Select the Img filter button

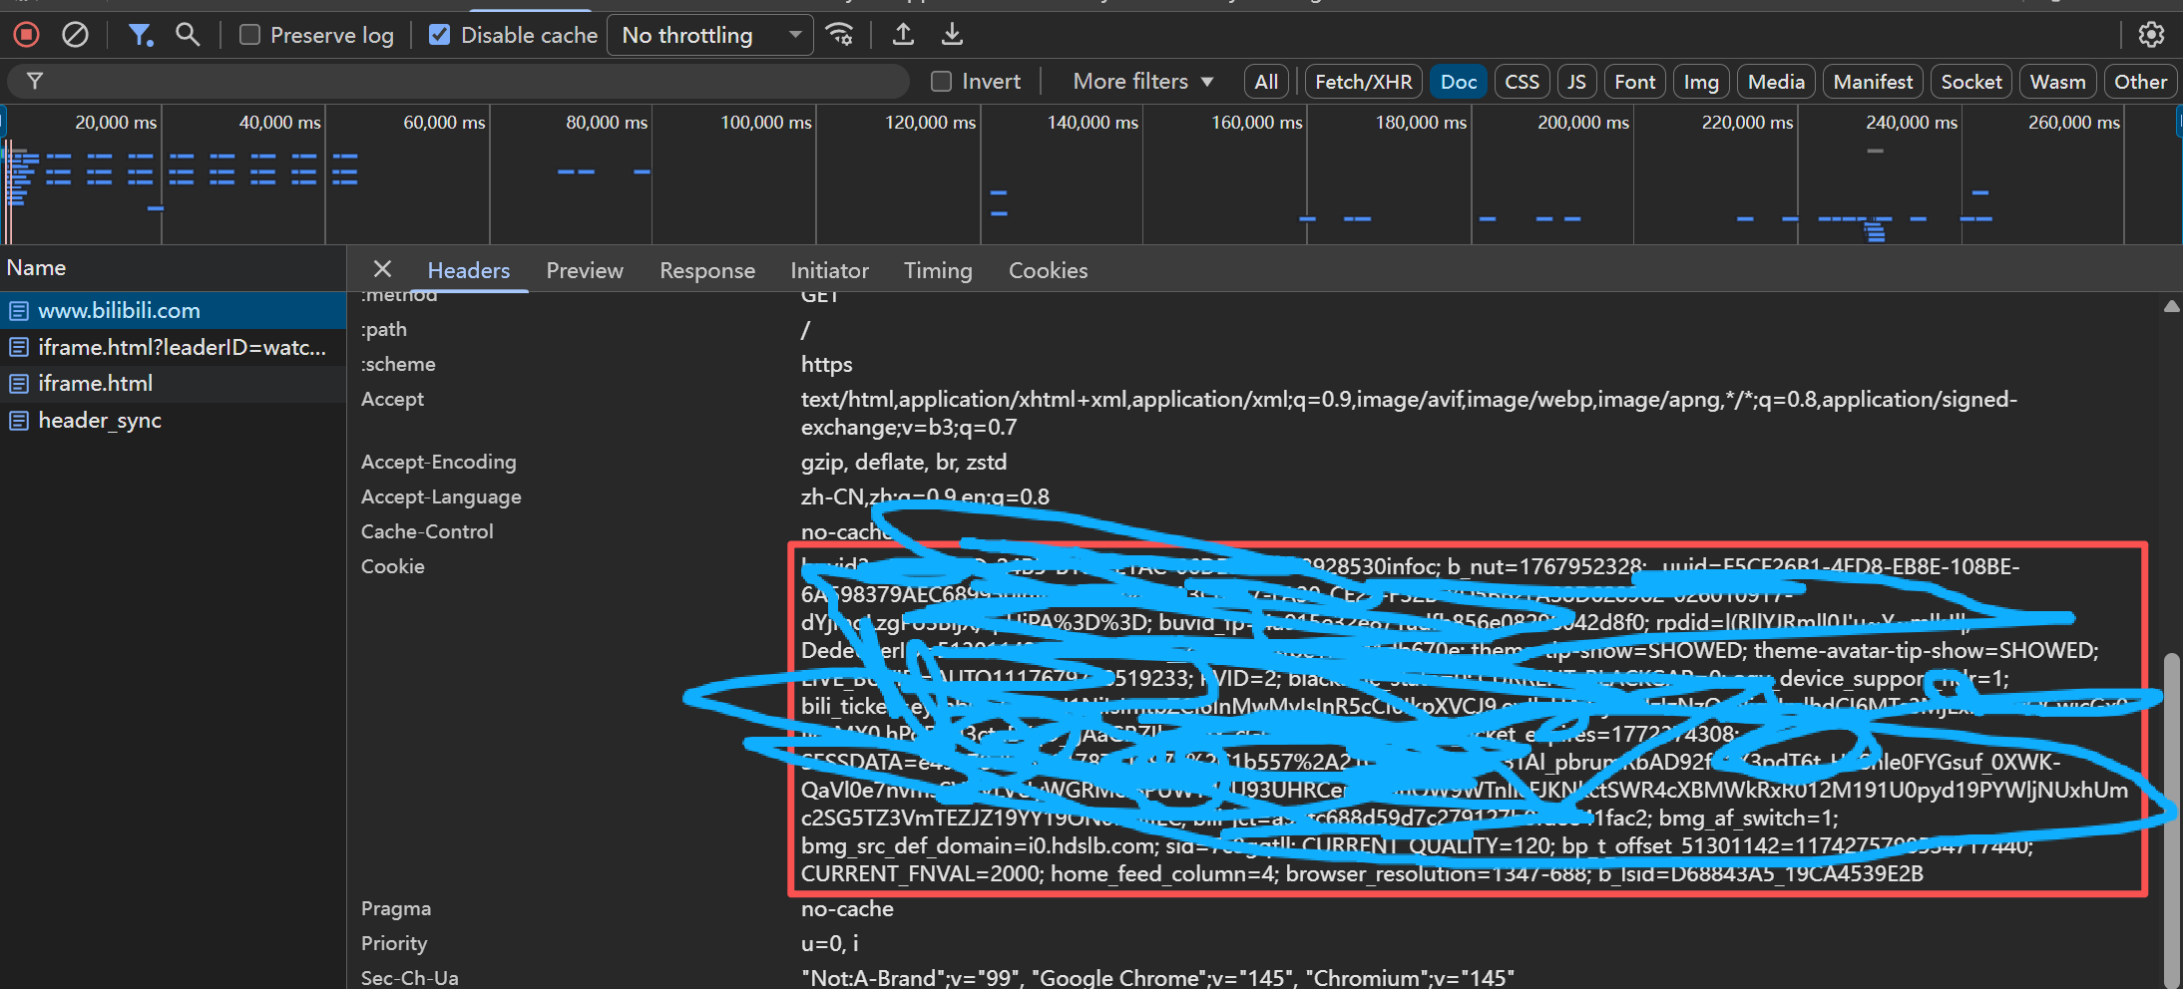(x=1701, y=82)
